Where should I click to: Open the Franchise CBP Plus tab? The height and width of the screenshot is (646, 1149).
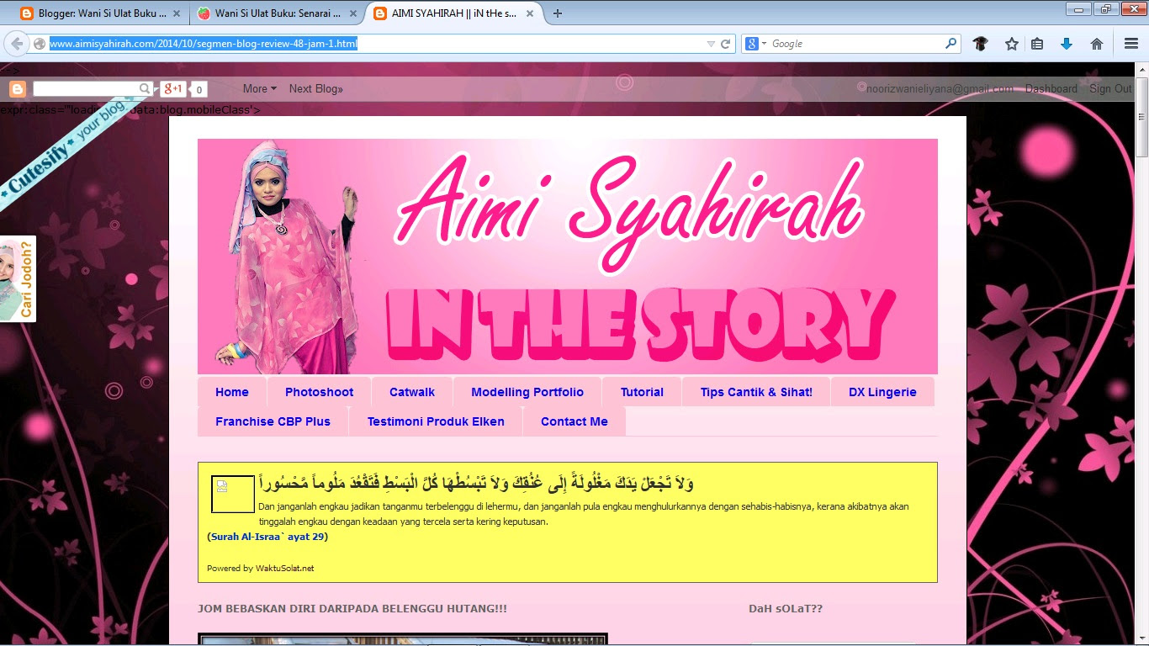[273, 421]
